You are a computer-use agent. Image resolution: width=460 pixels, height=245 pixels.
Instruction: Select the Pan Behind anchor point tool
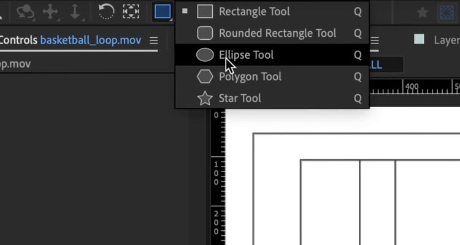(131, 12)
